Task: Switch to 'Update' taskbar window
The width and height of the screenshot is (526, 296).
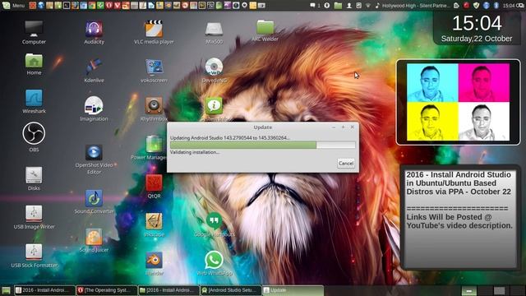Action: [293, 290]
